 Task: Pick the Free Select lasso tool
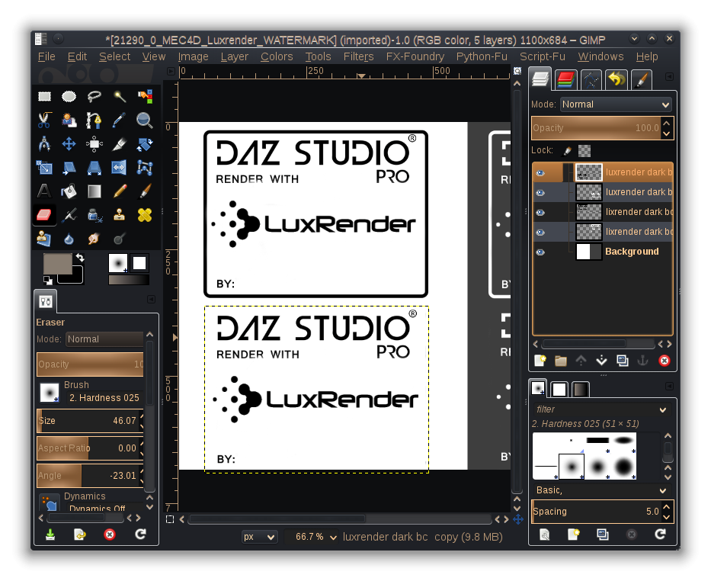coord(94,96)
